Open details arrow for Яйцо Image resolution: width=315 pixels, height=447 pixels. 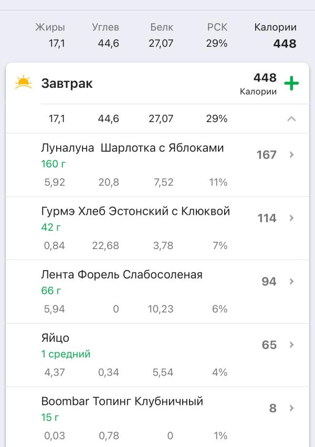point(291,345)
